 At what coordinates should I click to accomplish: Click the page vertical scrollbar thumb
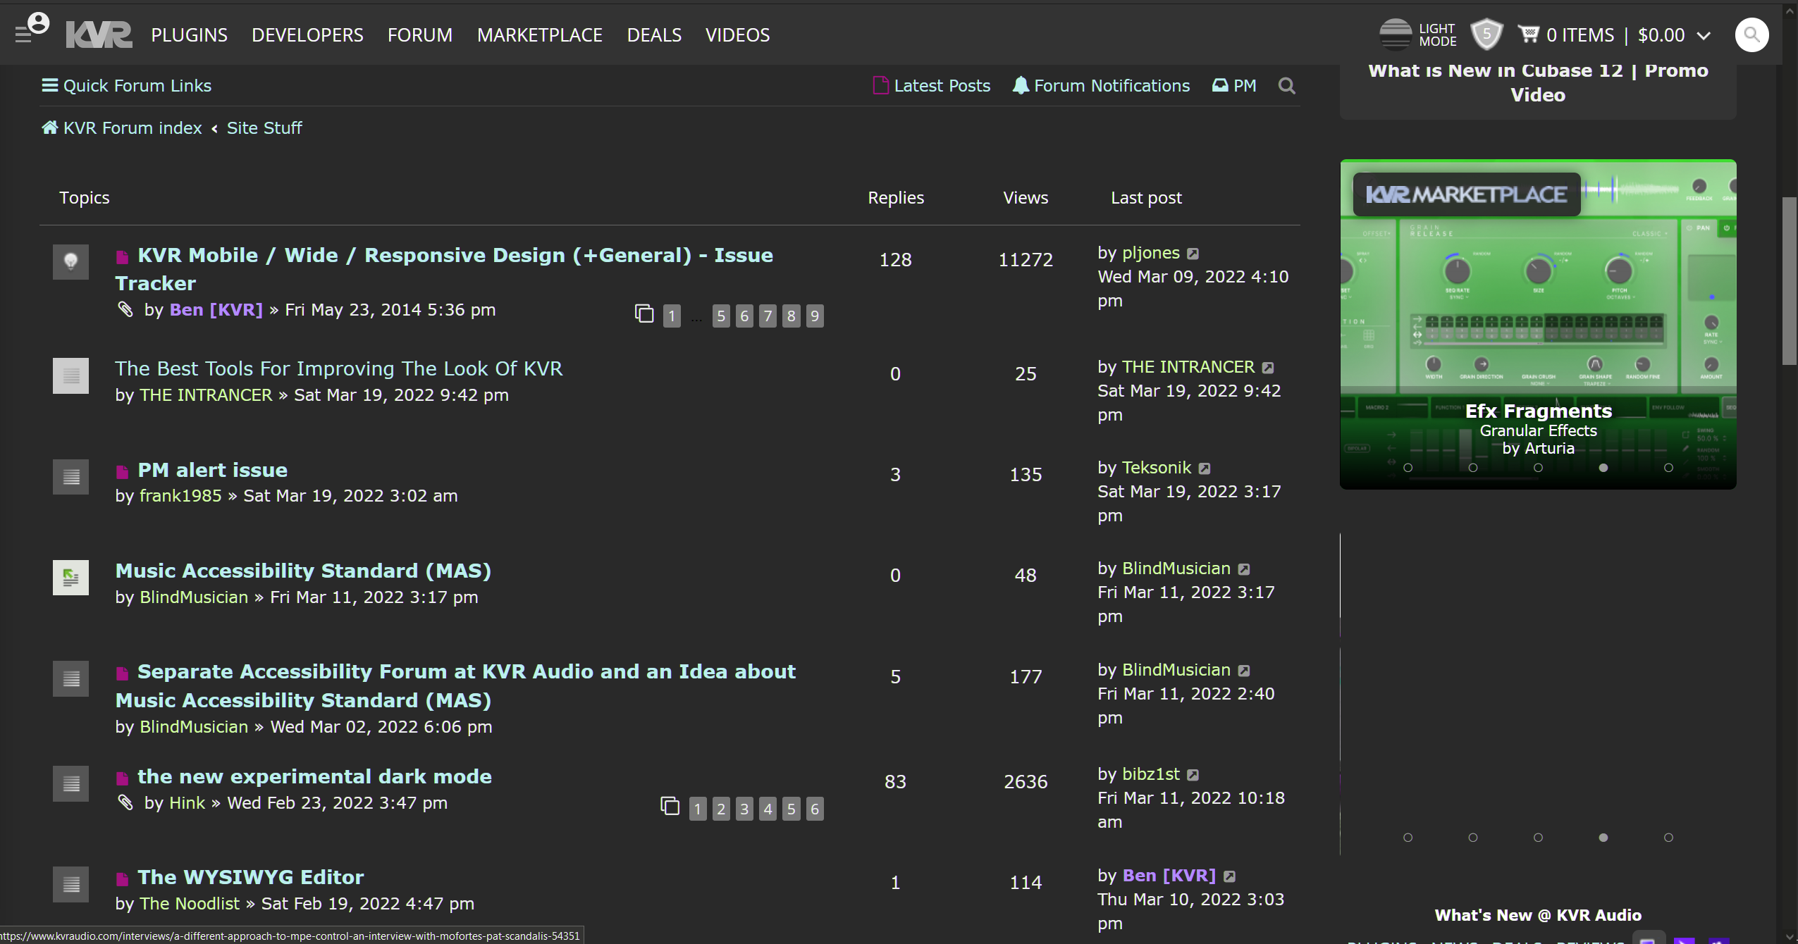[1790, 280]
